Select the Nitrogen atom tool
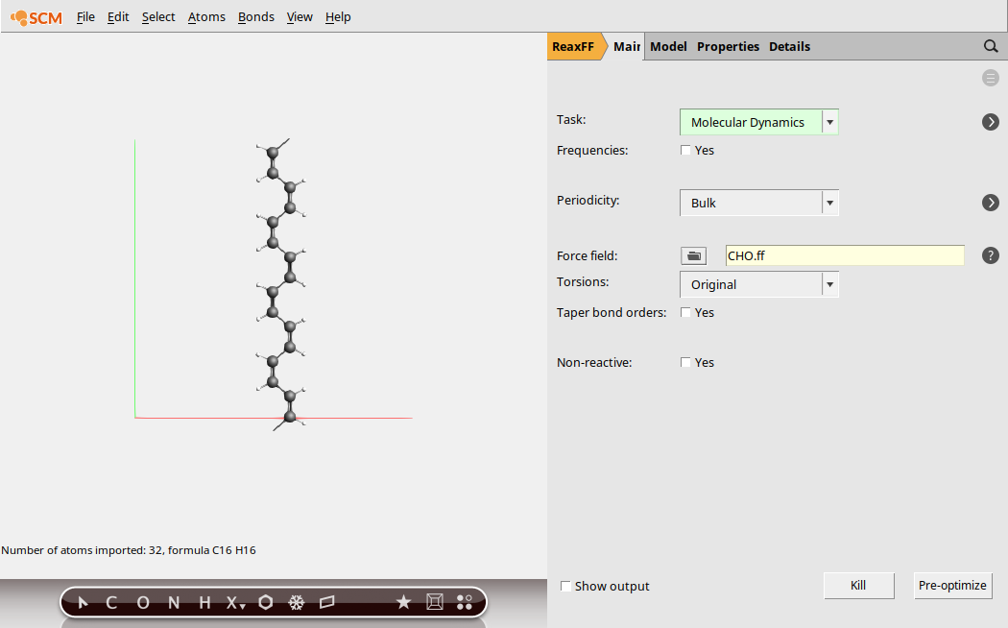Viewport: 1008px width, 628px height. (173, 602)
